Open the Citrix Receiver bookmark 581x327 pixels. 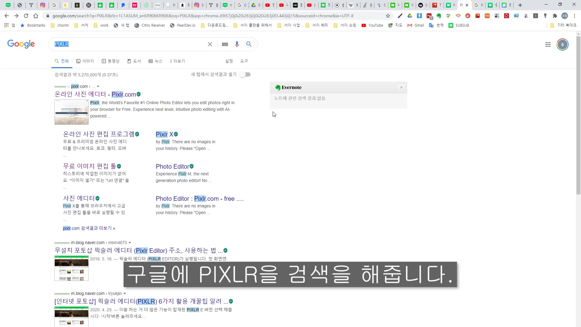pyautogui.click(x=150, y=25)
